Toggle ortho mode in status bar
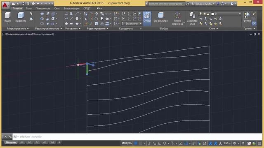The image size is (264, 148). coord(160,143)
